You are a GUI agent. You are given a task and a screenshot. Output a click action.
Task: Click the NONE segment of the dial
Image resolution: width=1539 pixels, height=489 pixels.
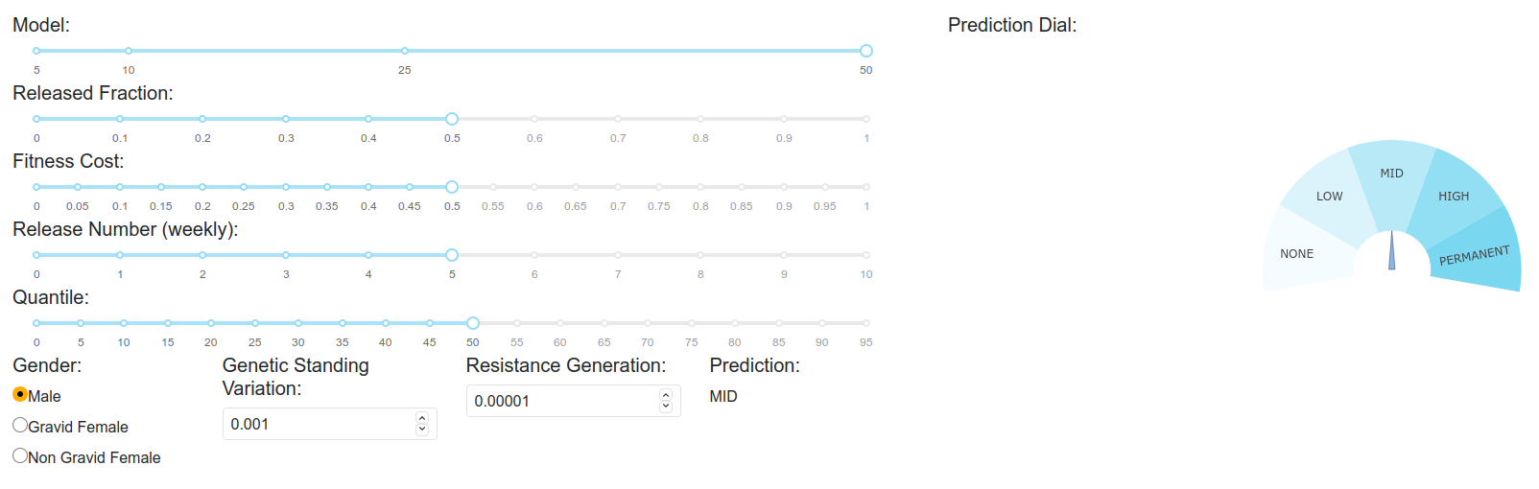[x=1297, y=254]
